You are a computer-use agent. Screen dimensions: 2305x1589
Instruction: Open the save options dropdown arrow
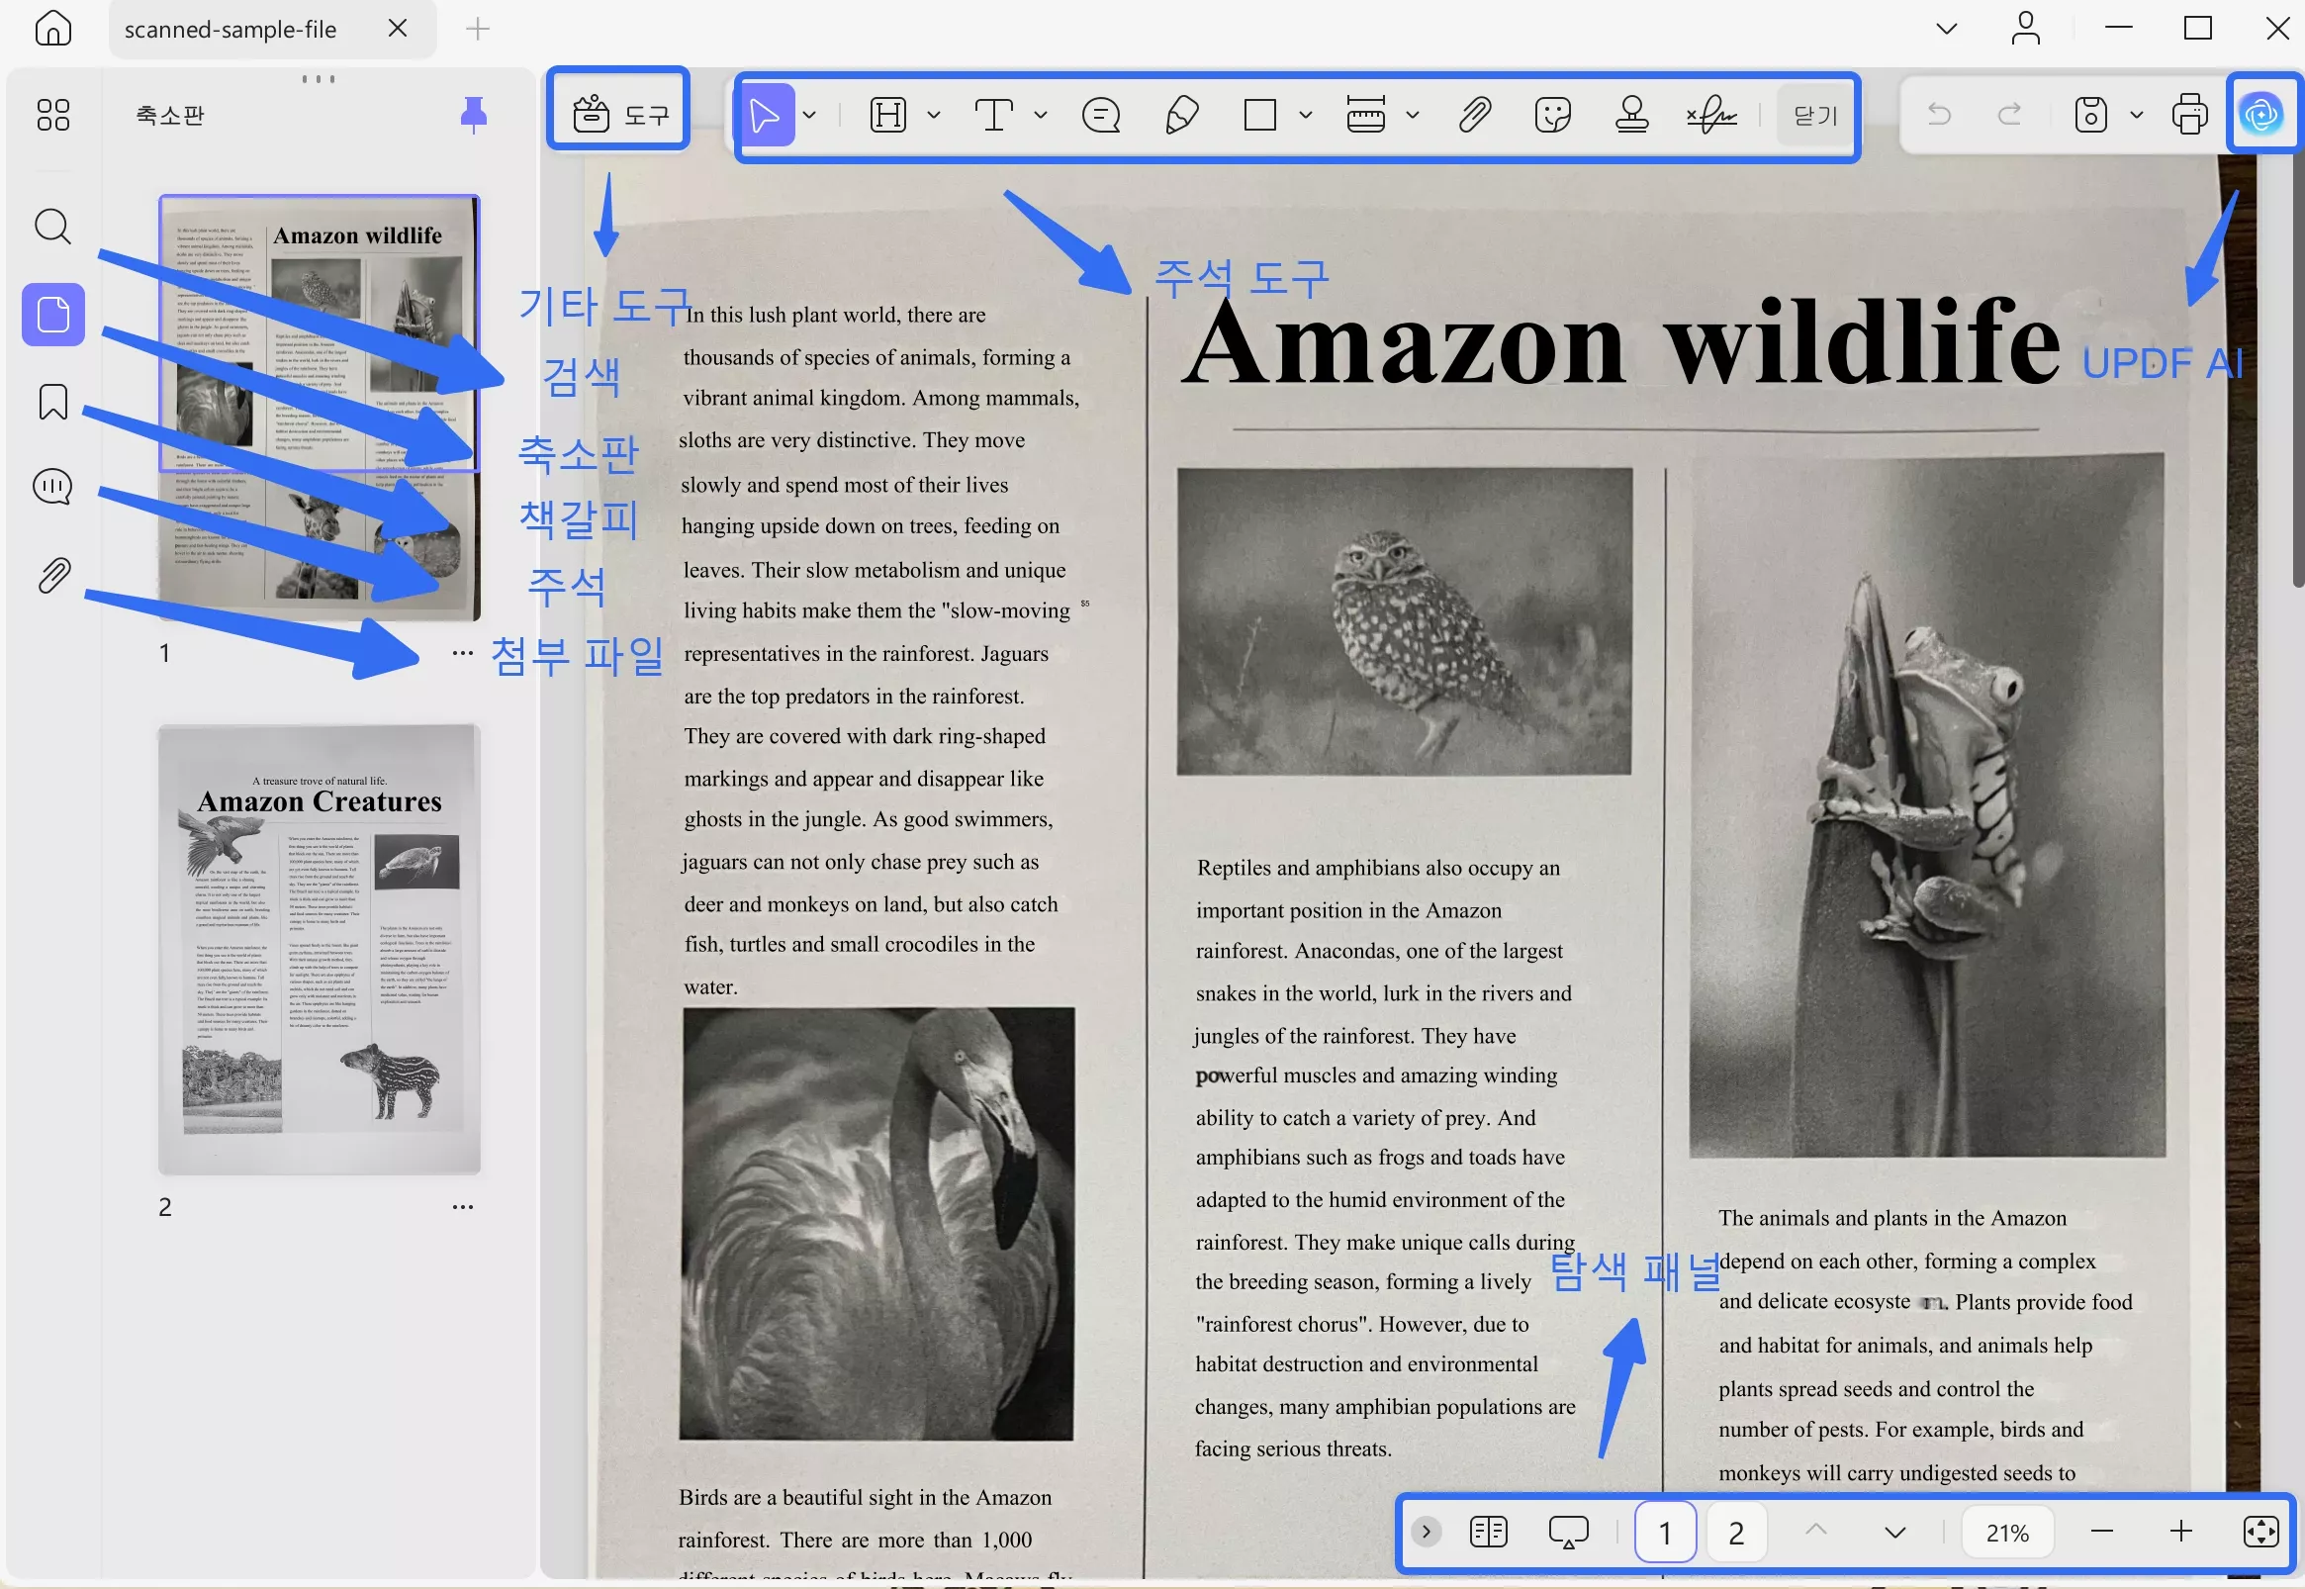point(2136,116)
